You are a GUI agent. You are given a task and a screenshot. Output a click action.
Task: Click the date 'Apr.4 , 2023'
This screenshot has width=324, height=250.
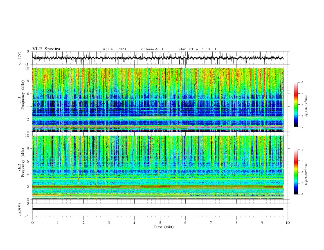click(114, 49)
